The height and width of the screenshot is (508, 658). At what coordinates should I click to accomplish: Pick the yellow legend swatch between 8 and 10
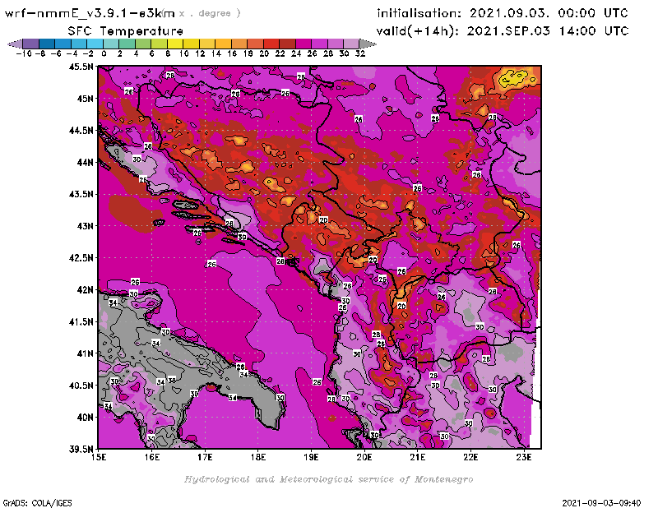(175, 44)
